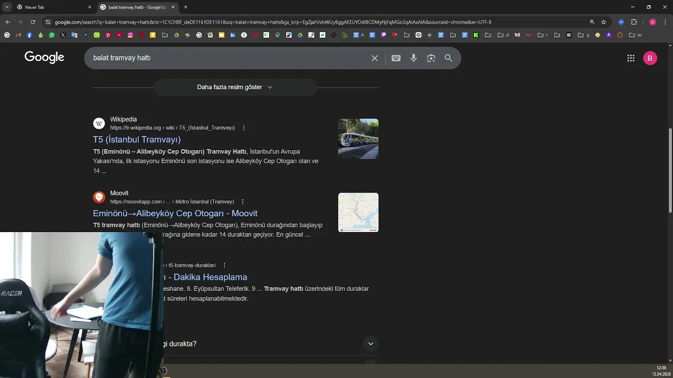Open the Twitch bookmark

point(383,35)
